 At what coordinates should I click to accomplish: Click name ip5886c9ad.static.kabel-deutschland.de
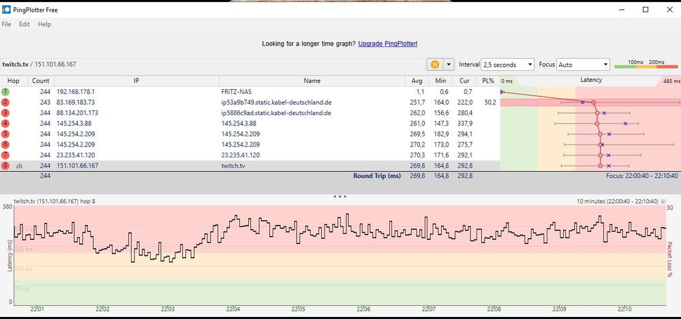coord(276,113)
